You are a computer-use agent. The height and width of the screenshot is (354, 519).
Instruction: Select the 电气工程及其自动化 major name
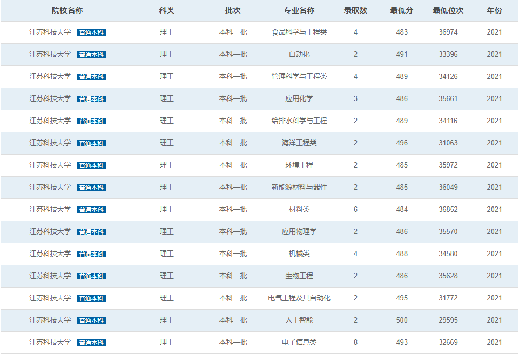click(299, 298)
